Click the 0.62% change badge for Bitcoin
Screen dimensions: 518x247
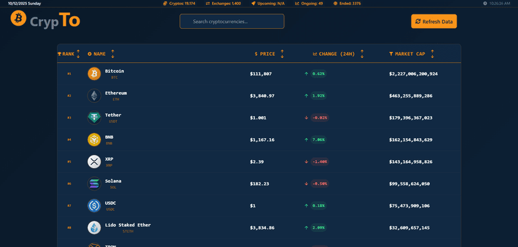click(318, 74)
